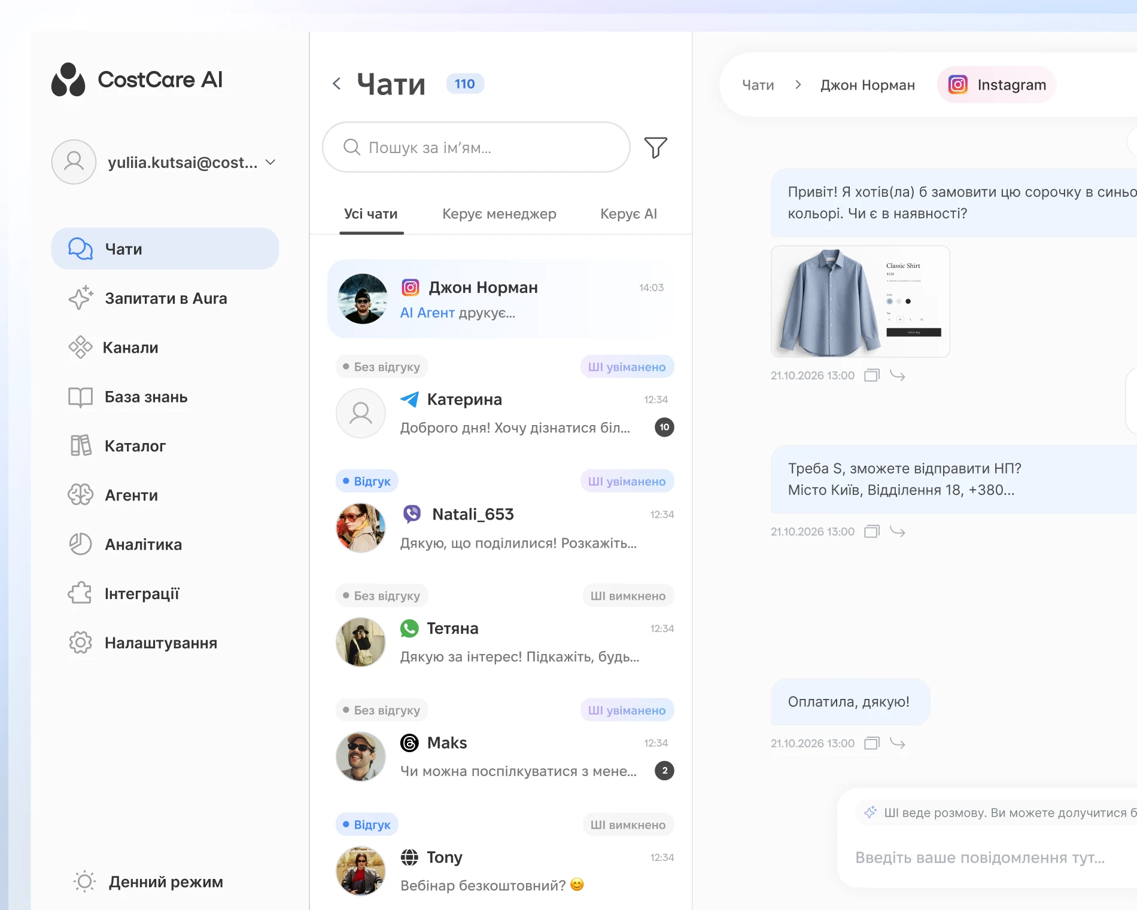
Task: Open the Джон Норман chat
Action: pos(501,299)
